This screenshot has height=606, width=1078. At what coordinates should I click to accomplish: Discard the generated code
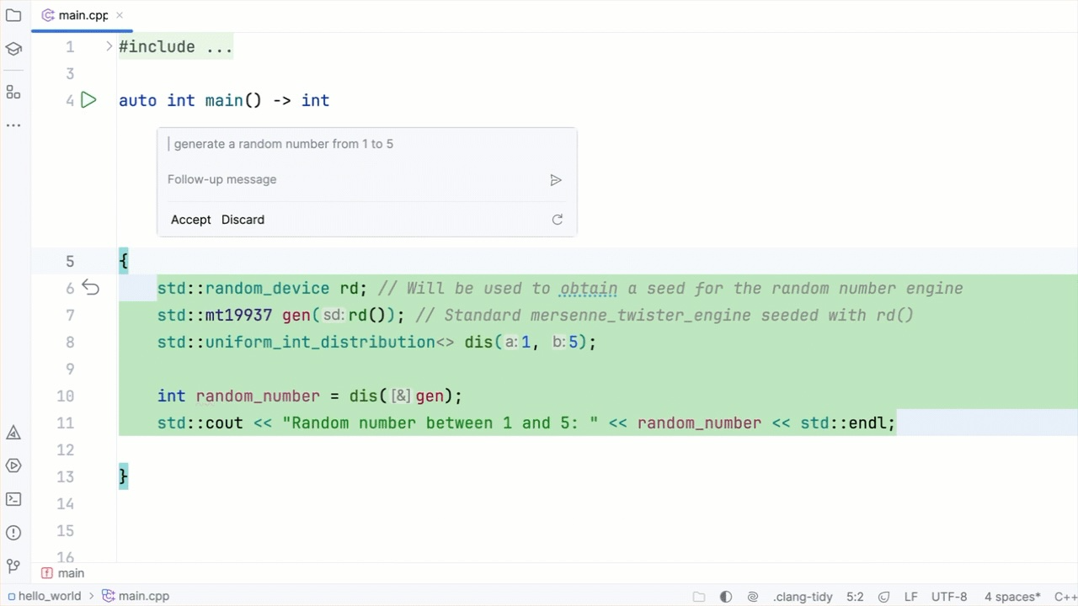(243, 220)
